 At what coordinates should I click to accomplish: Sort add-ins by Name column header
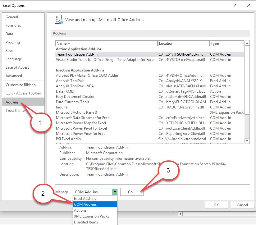[x=107, y=44]
